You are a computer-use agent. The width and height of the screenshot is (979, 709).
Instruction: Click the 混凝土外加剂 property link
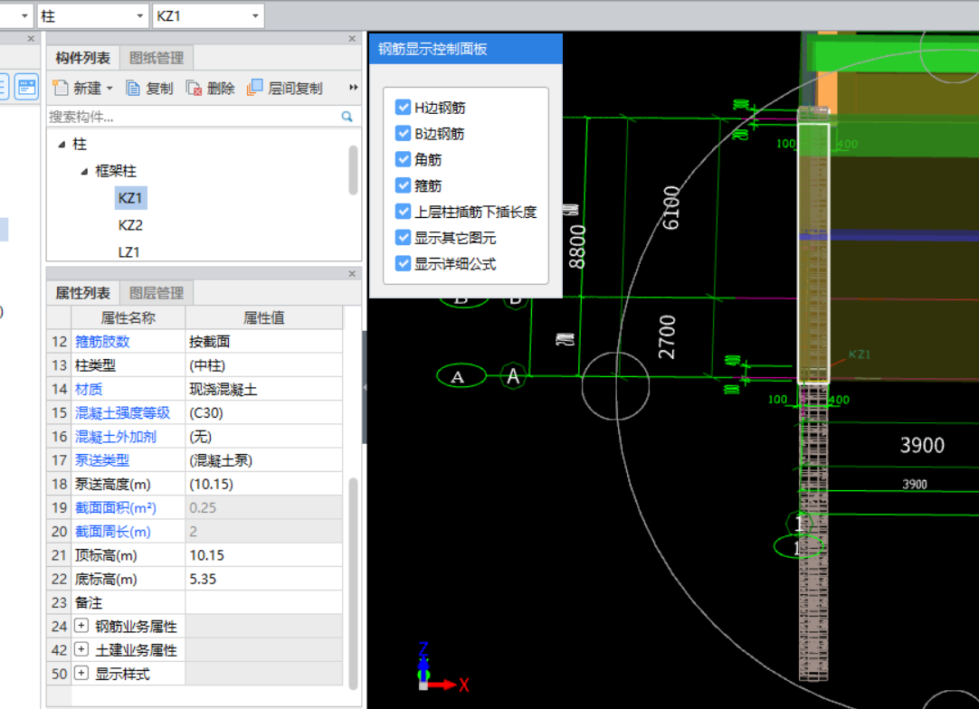[116, 436]
